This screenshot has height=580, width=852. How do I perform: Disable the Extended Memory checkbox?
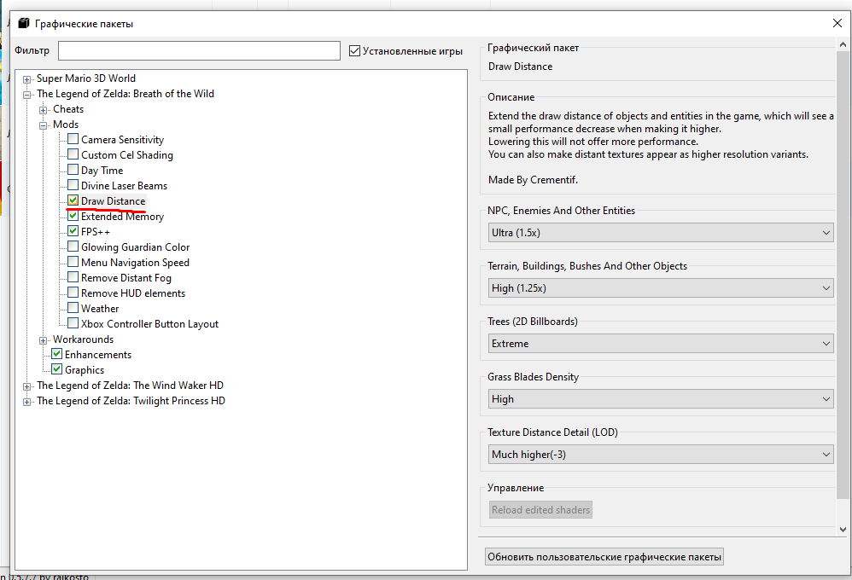pyautogui.click(x=73, y=216)
